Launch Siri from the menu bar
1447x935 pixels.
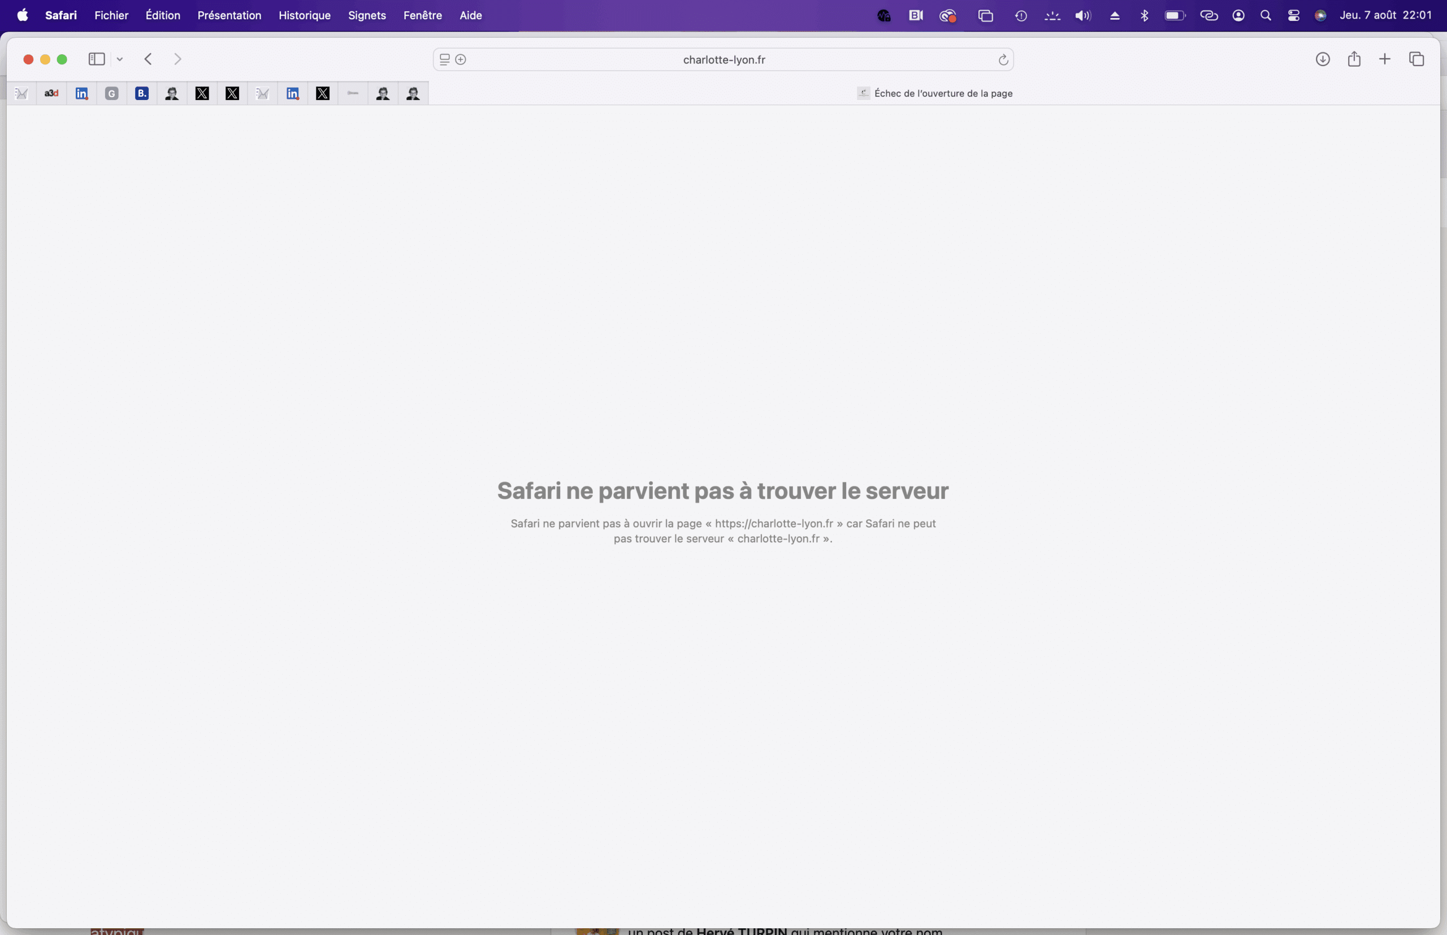(1320, 15)
